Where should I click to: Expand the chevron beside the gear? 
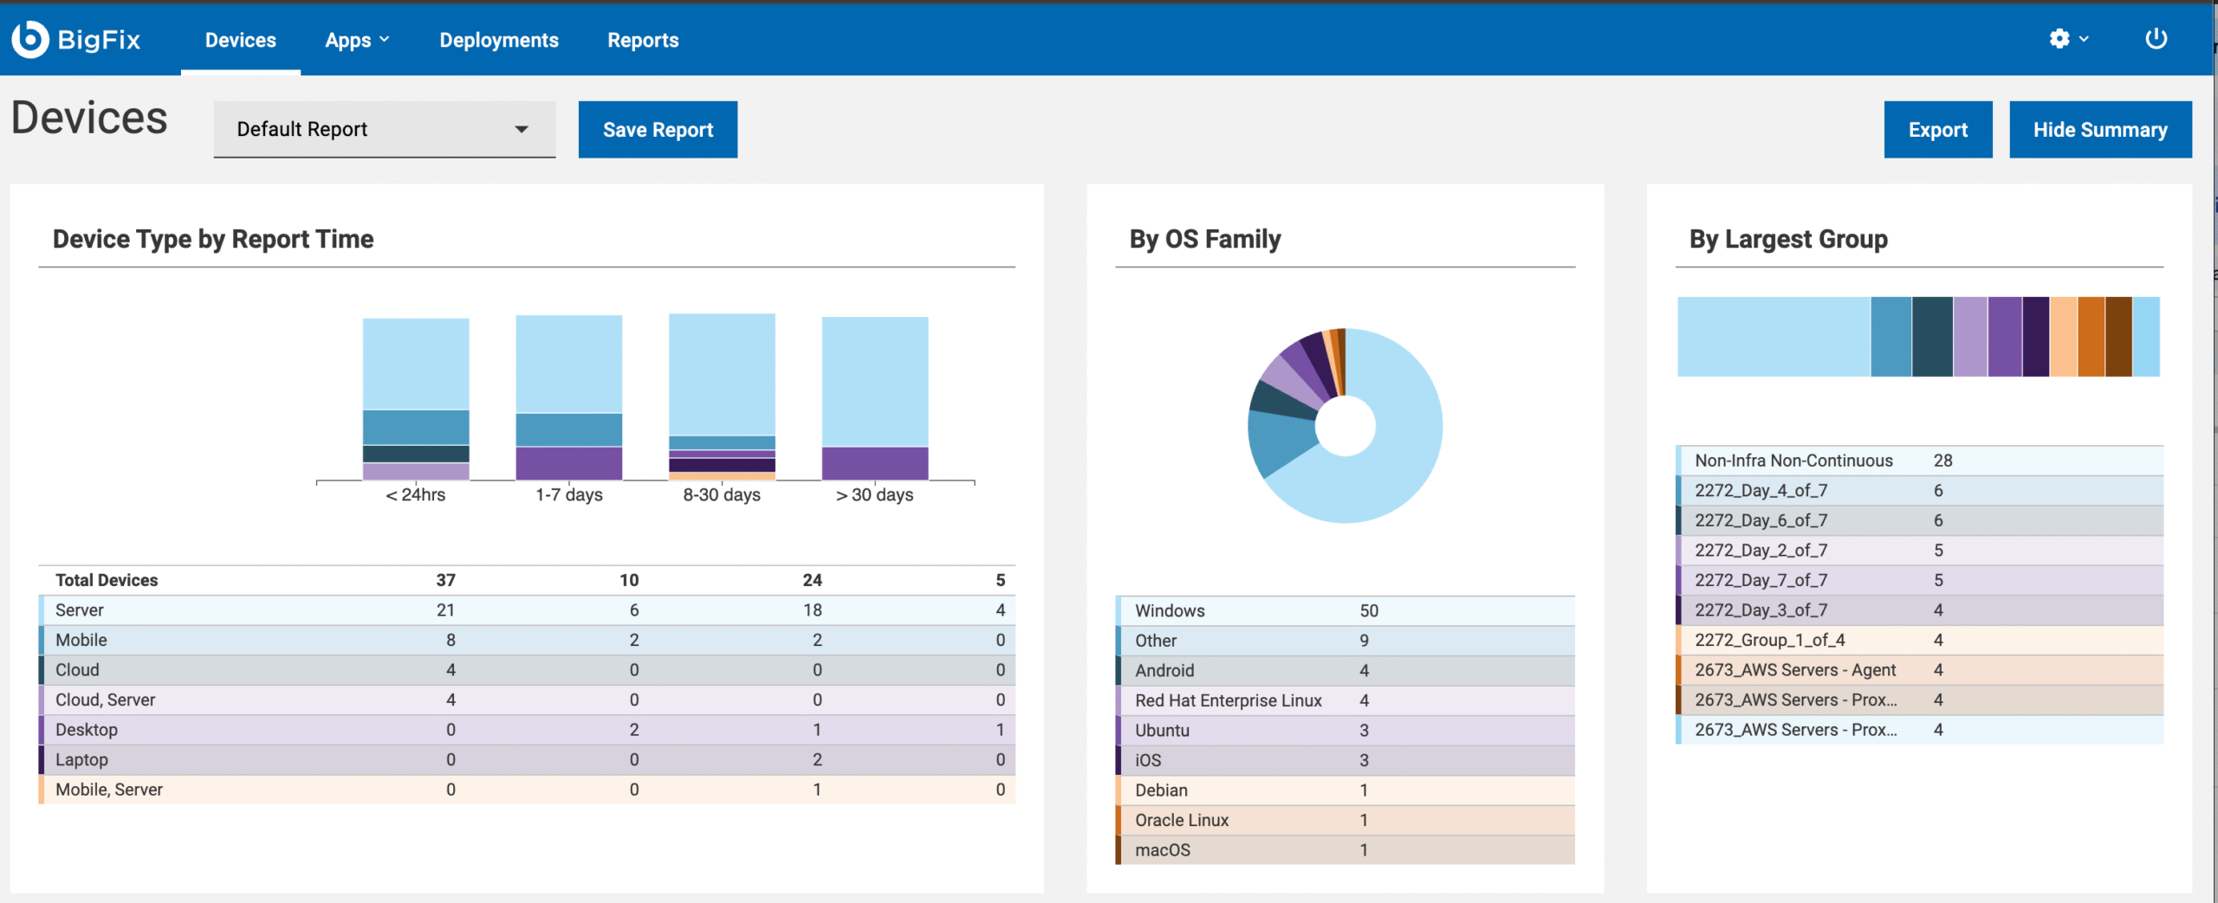click(x=2085, y=39)
